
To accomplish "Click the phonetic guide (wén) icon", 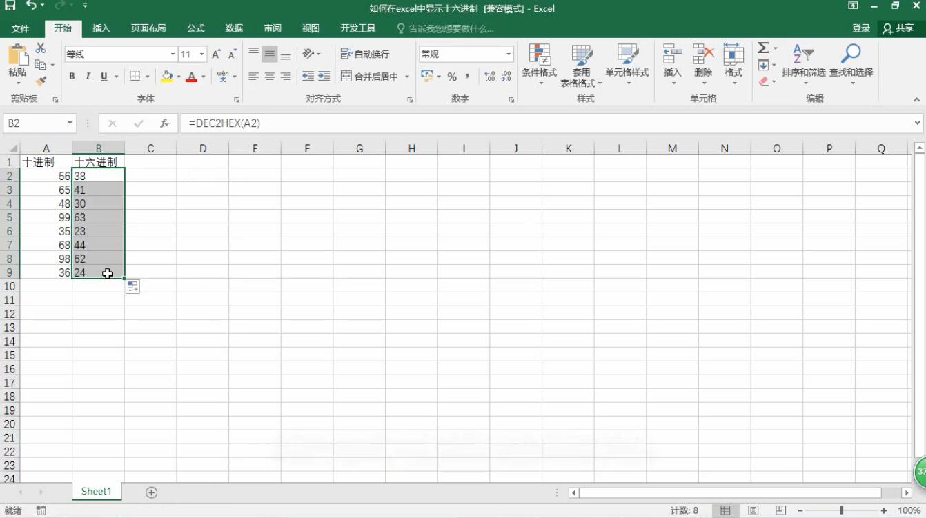I will tap(222, 77).
